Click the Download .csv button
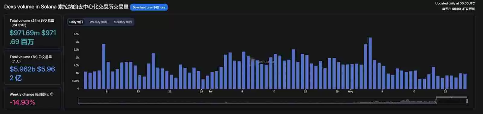483x114 pixels. pyautogui.click(x=149, y=7)
